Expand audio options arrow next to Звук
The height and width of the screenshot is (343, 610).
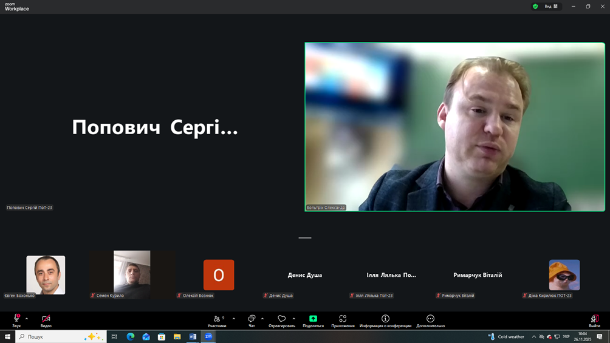(x=27, y=319)
